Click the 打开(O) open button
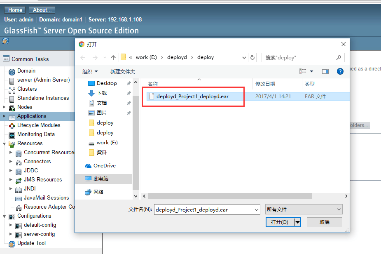Viewport: 381px width, 254px height. tap(280, 222)
